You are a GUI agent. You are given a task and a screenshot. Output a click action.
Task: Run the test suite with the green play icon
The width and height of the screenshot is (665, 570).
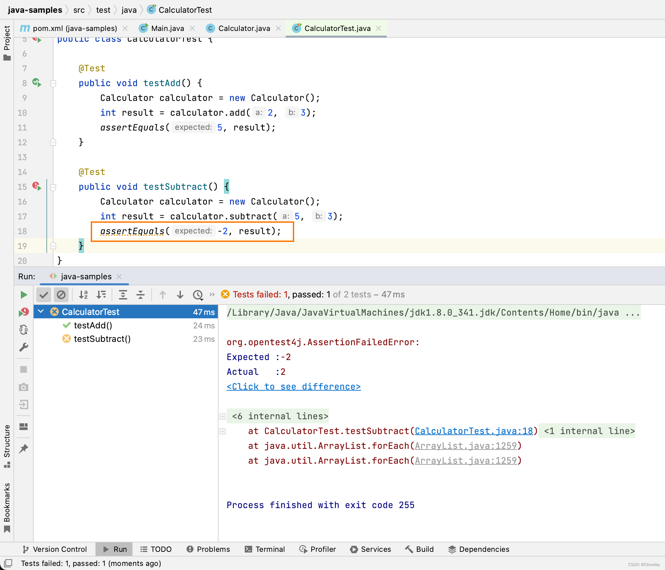click(x=24, y=294)
